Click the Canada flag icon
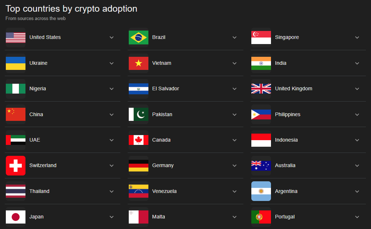371x229 pixels. 139,140
